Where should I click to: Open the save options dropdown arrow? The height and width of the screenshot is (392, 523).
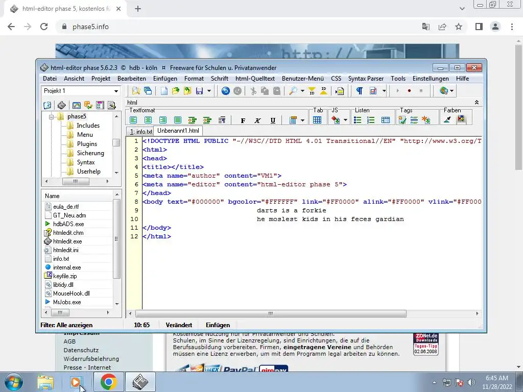(x=209, y=91)
